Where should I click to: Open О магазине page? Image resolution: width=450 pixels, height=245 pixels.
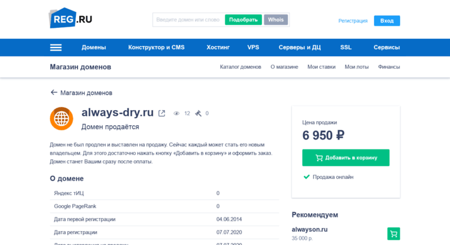pos(284,67)
